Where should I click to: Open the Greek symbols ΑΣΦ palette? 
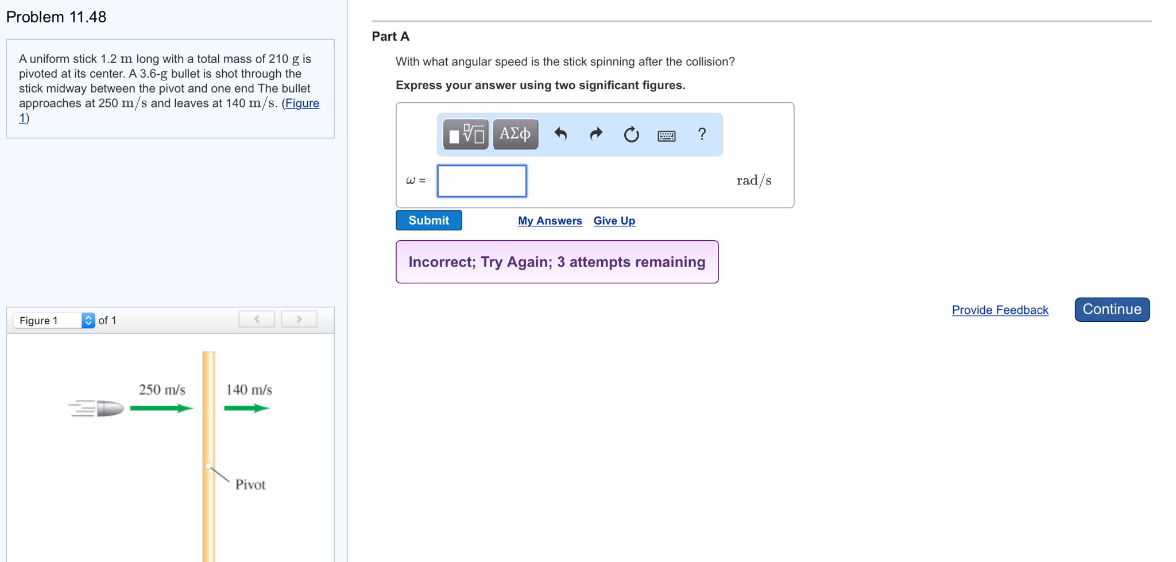point(515,134)
